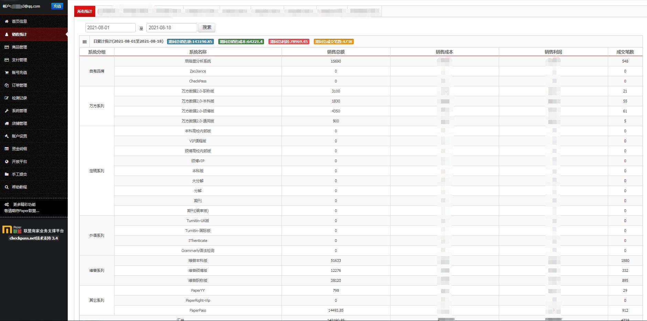Click the 成交笔数 column header

[x=625, y=52]
